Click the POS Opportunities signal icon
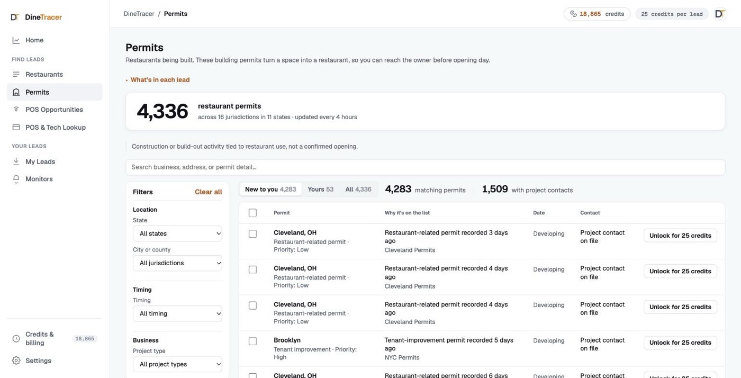 [x=16, y=110]
